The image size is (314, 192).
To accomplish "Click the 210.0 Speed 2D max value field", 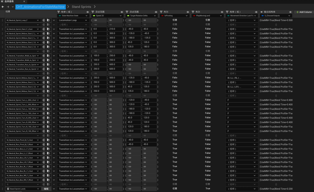I will (115, 29).
